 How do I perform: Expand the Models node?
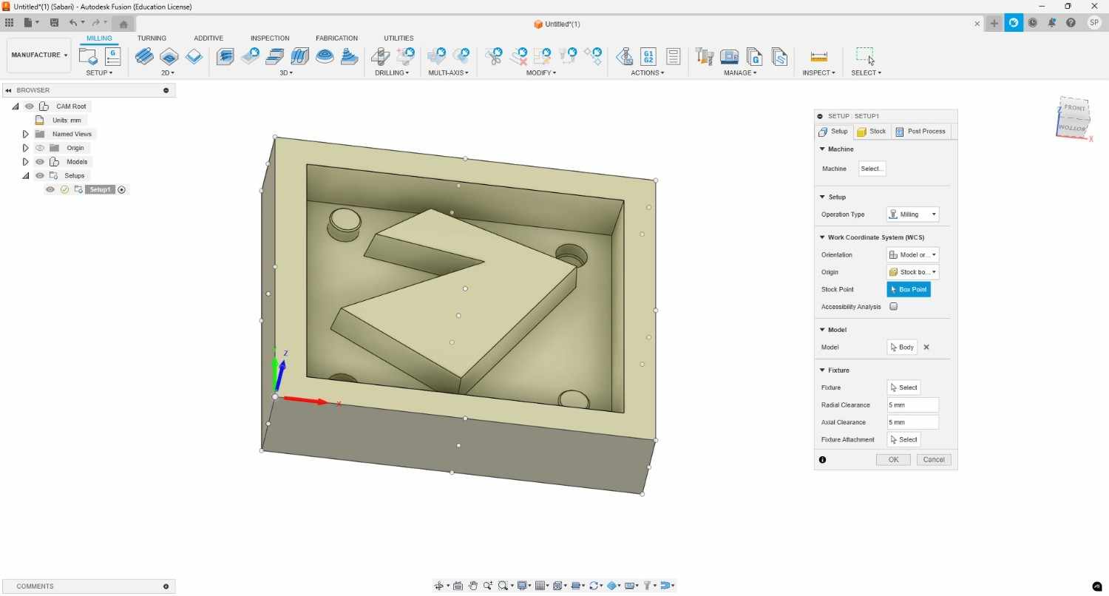click(25, 162)
